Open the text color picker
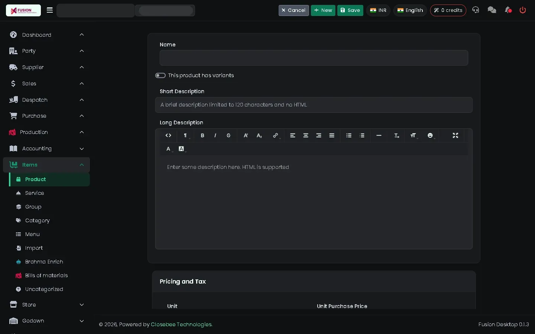 pyautogui.click(x=169, y=149)
